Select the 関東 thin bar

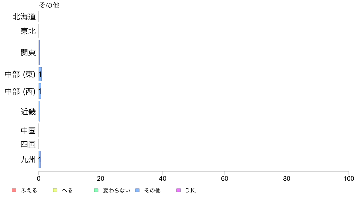(39, 53)
